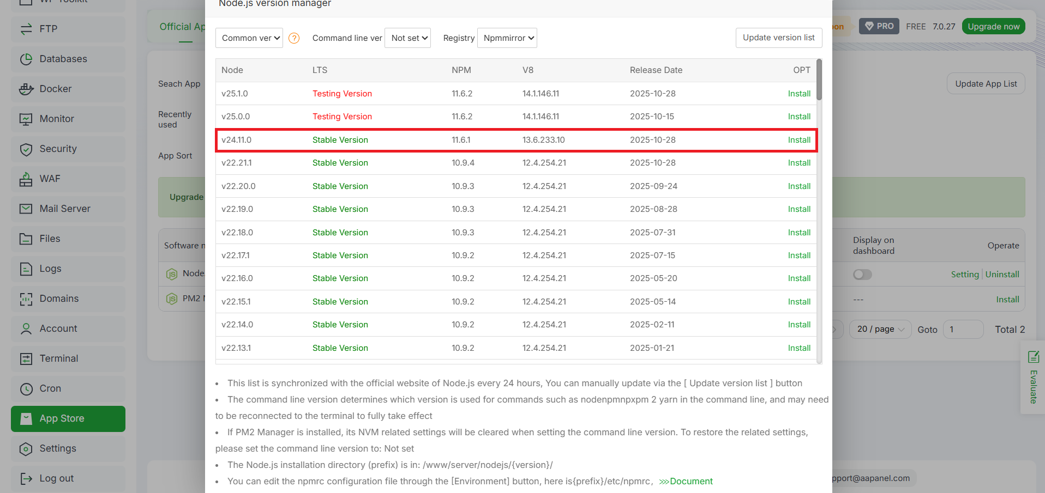Click Setting link for Node.js
This screenshot has height=493, width=1045.
pyautogui.click(x=965, y=275)
